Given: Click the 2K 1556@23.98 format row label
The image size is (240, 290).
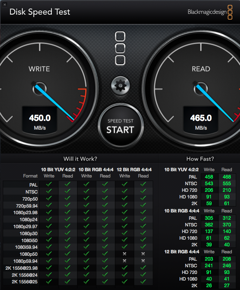Looking at the screenshot, I should 21,268.
